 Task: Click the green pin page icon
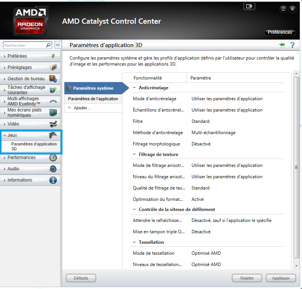[x=281, y=45]
